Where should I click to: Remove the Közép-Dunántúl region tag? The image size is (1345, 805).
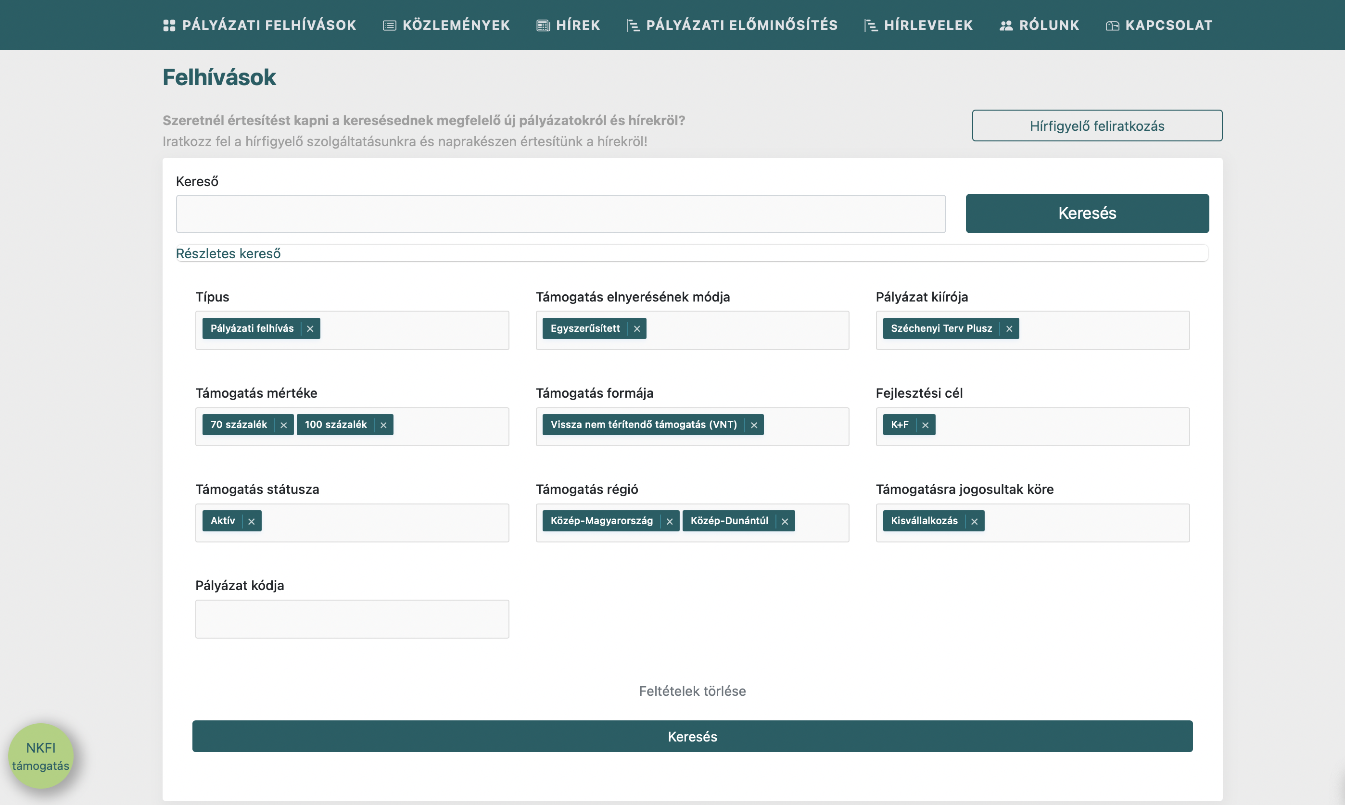pyautogui.click(x=784, y=521)
